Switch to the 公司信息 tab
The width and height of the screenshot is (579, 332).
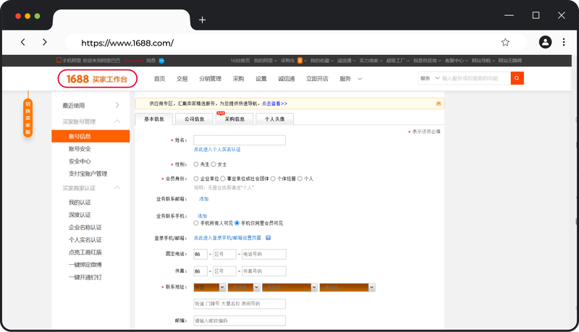194,119
